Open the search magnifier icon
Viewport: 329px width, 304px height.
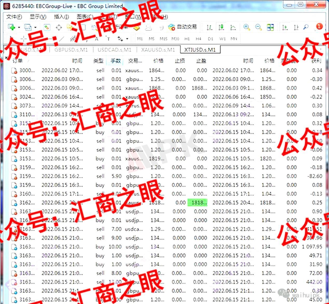(x=306, y=27)
